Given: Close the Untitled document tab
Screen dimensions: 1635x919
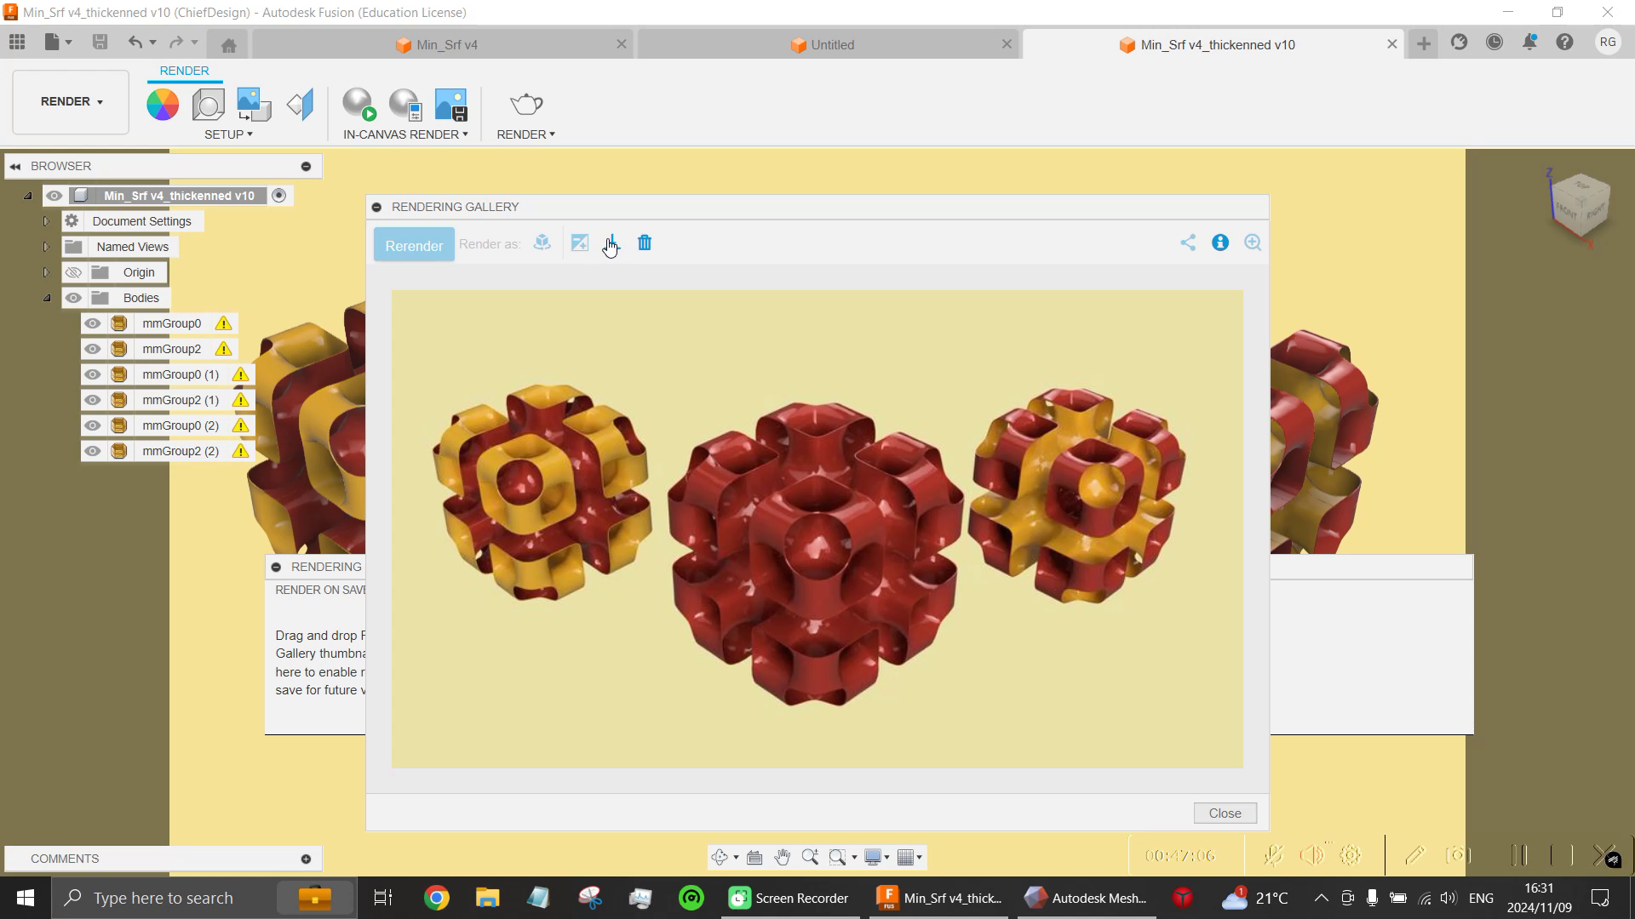Looking at the screenshot, I should [x=1007, y=44].
